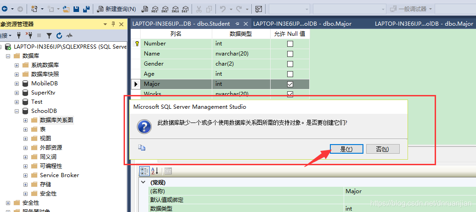The width and height of the screenshot is (476, 212).
Task: Select the Test database in tree
Action: pos(37,101)
